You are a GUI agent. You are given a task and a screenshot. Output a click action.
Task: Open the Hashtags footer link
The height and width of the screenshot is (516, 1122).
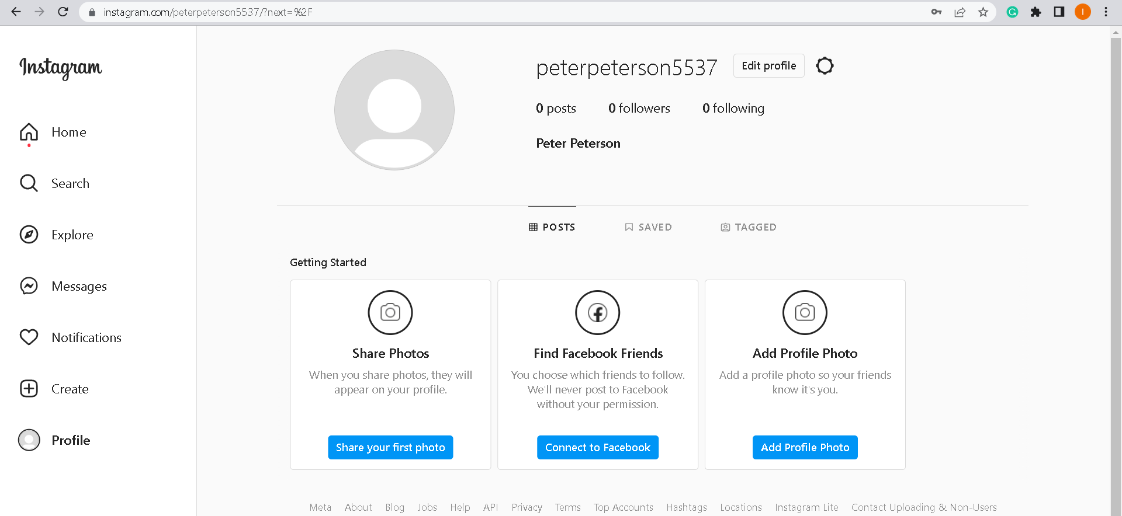[x=687, y=508]
